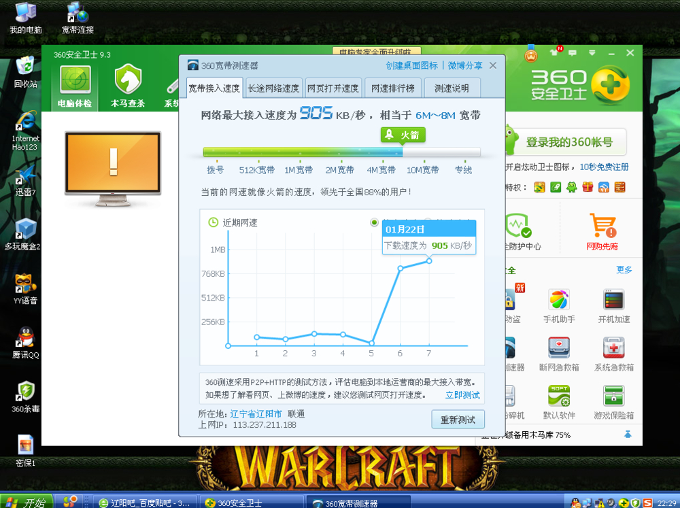The width and height of the screenshot is (680, 508).
Task: Open 木马查杀 horse shield icon
Action: coord(128,86)
